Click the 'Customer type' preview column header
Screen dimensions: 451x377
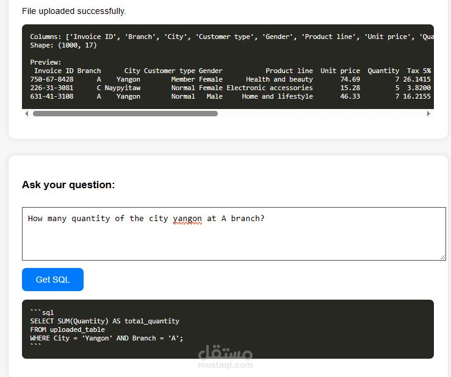click(170, 71)
